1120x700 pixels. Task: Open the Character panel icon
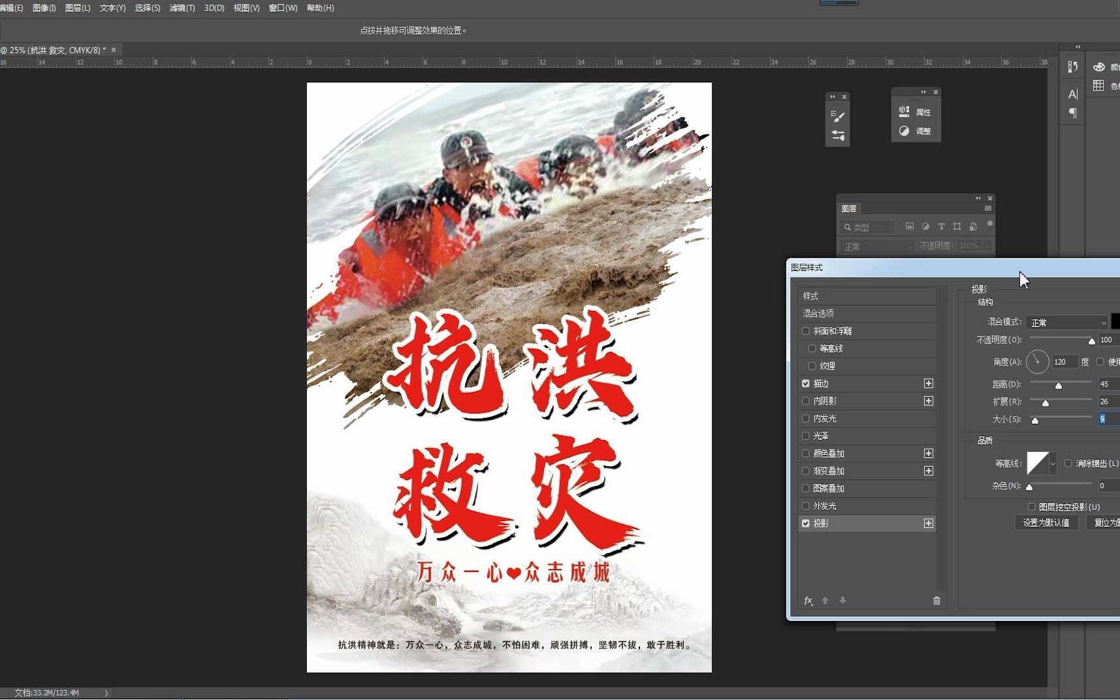click(1072, 94)
